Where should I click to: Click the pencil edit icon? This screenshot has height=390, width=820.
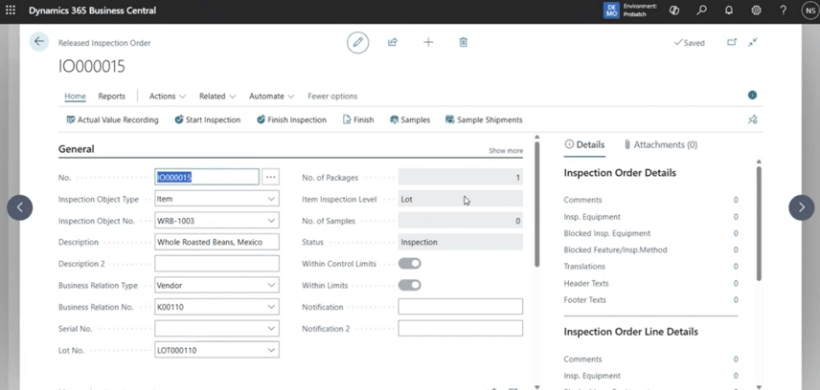(x=357, y=42)
